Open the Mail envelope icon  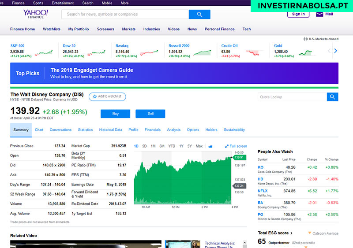pos(319,14)
